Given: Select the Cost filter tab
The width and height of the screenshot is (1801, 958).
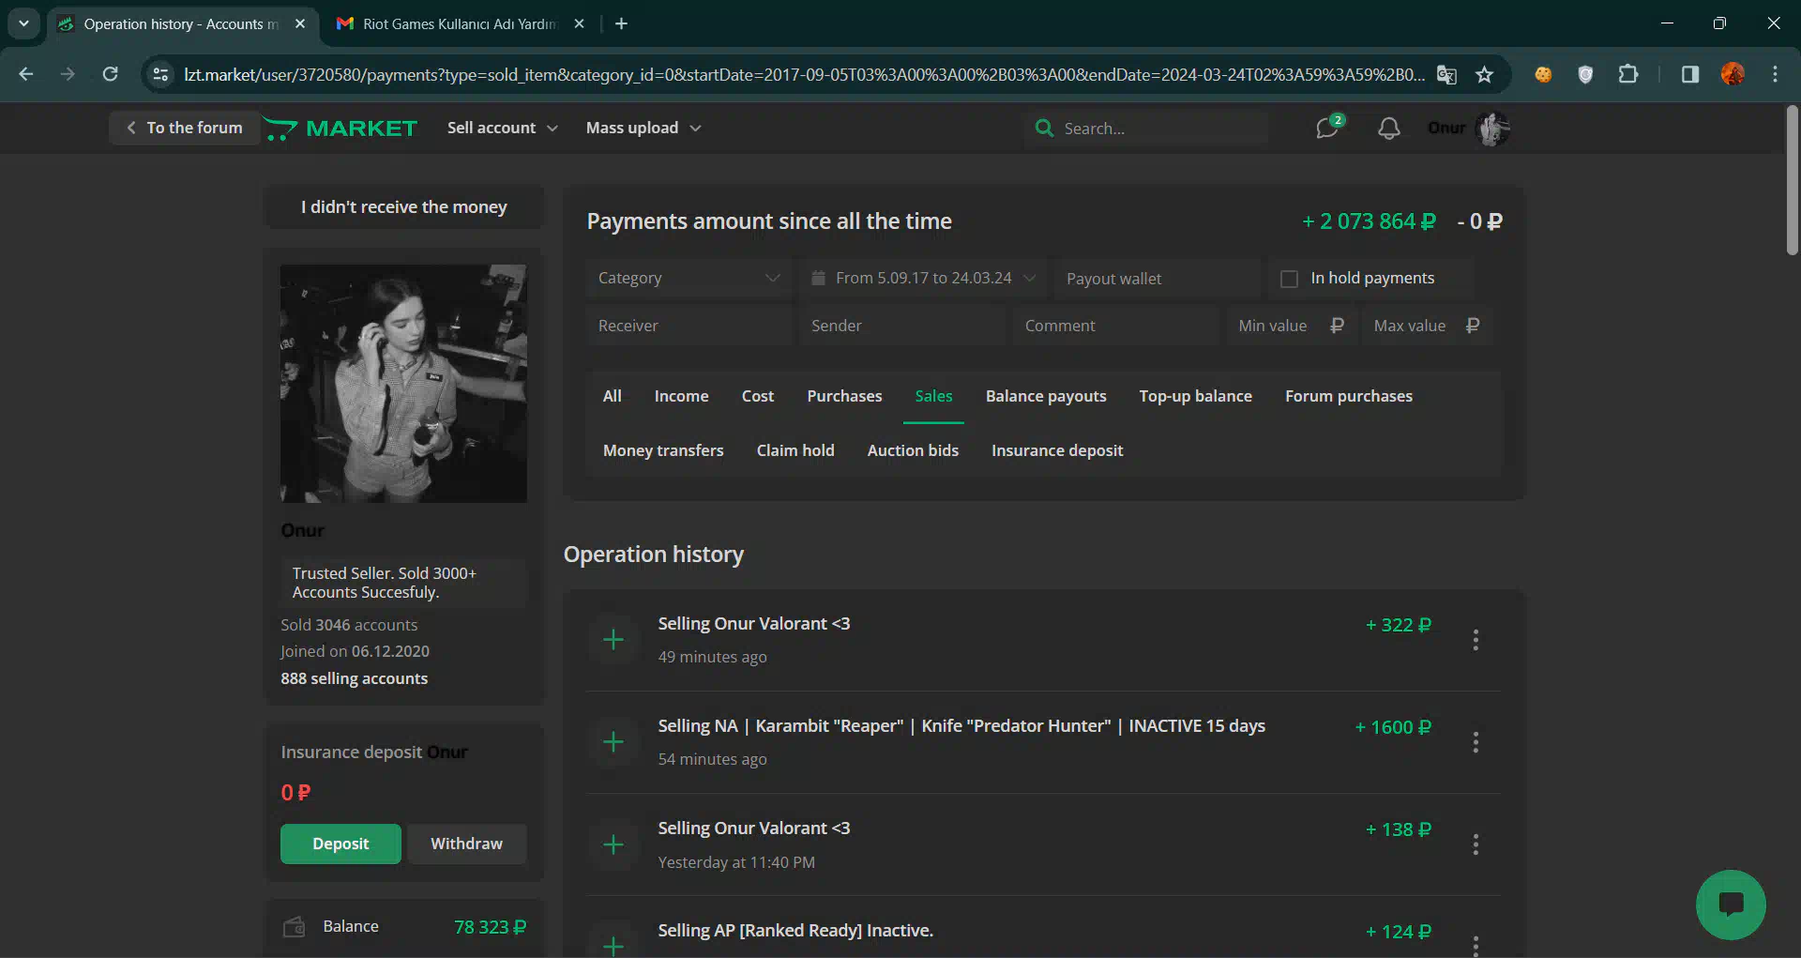Looking at the screenshot, I should [x=758, y=396].
